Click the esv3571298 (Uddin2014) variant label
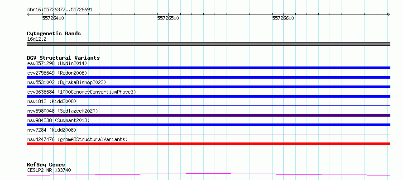The width and height of the screenshot is (403, 180). pyautogui.click(x=57, y=63)
